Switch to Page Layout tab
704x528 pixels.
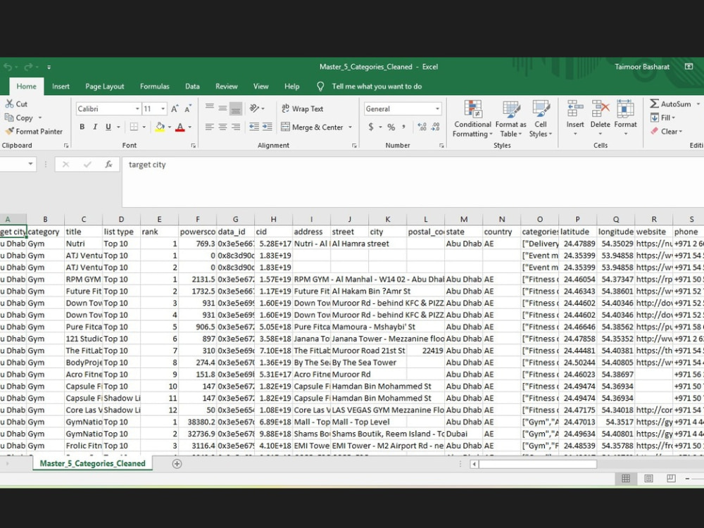click(x=105, y=86)
